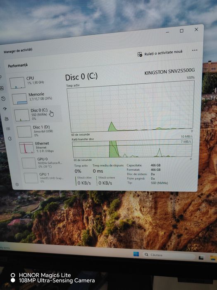Click the Rată transfer disc graph

click(x=132, y=148)
